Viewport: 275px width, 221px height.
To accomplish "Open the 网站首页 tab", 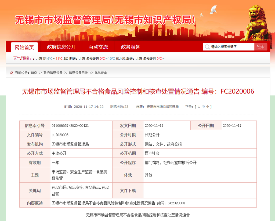I will 24,48.
